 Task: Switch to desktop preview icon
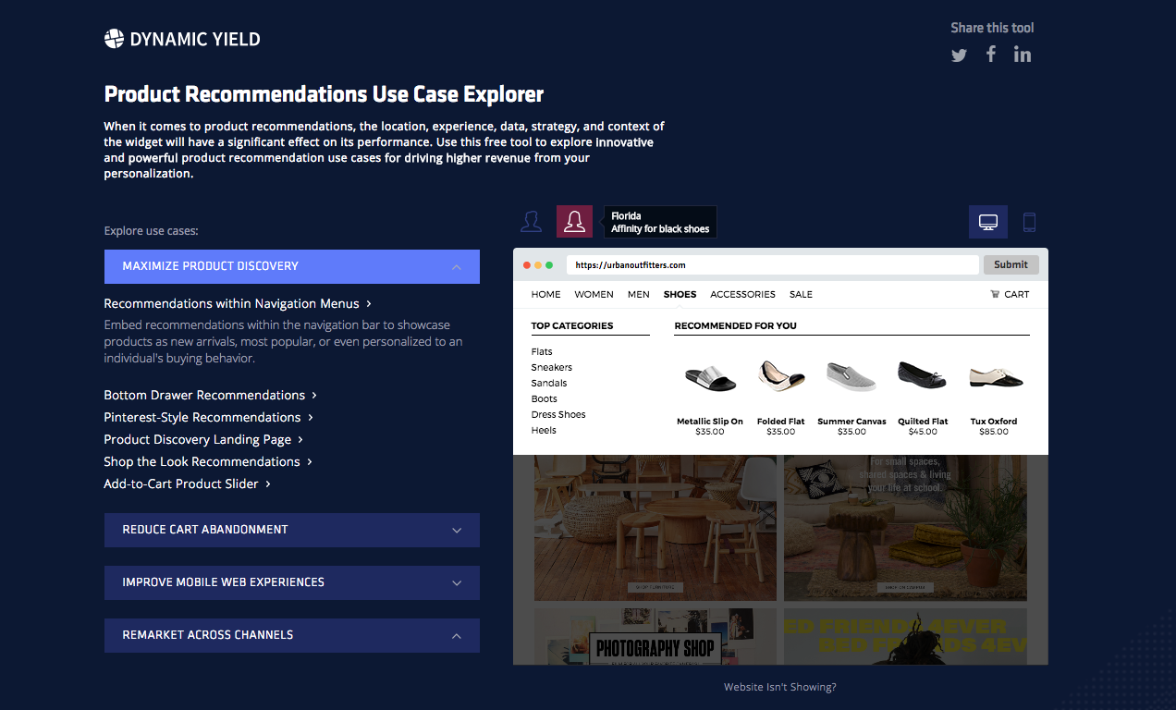(988, 222)
